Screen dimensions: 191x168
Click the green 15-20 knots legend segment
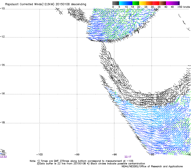pos(136,3)
